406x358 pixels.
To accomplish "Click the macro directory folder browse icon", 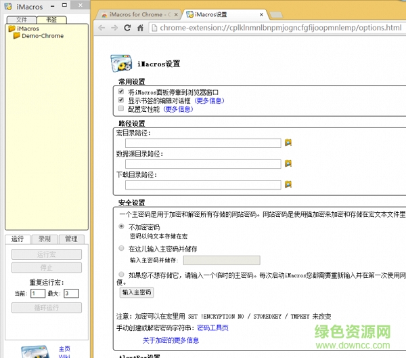I will pyautogui.click(x=288, y=142).
